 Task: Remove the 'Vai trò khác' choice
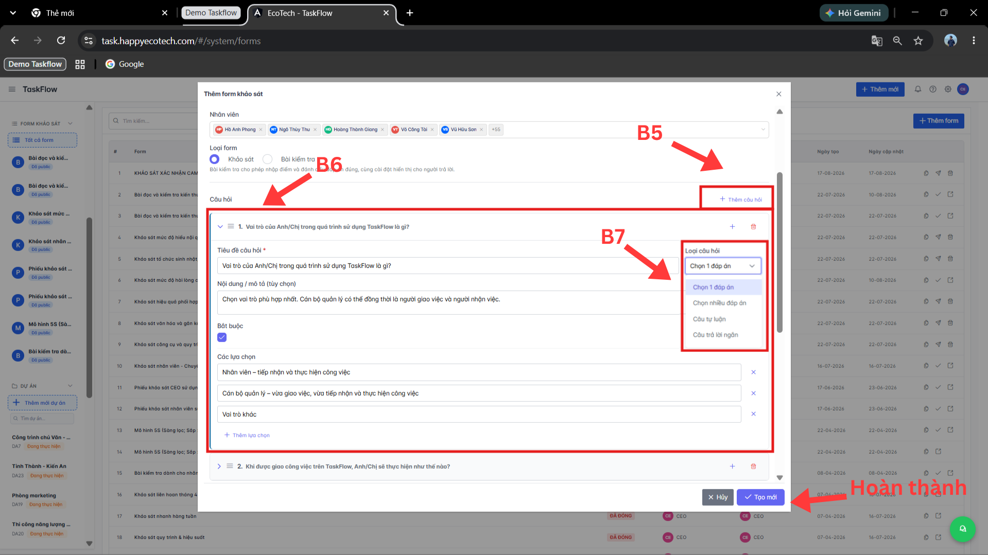753,415
